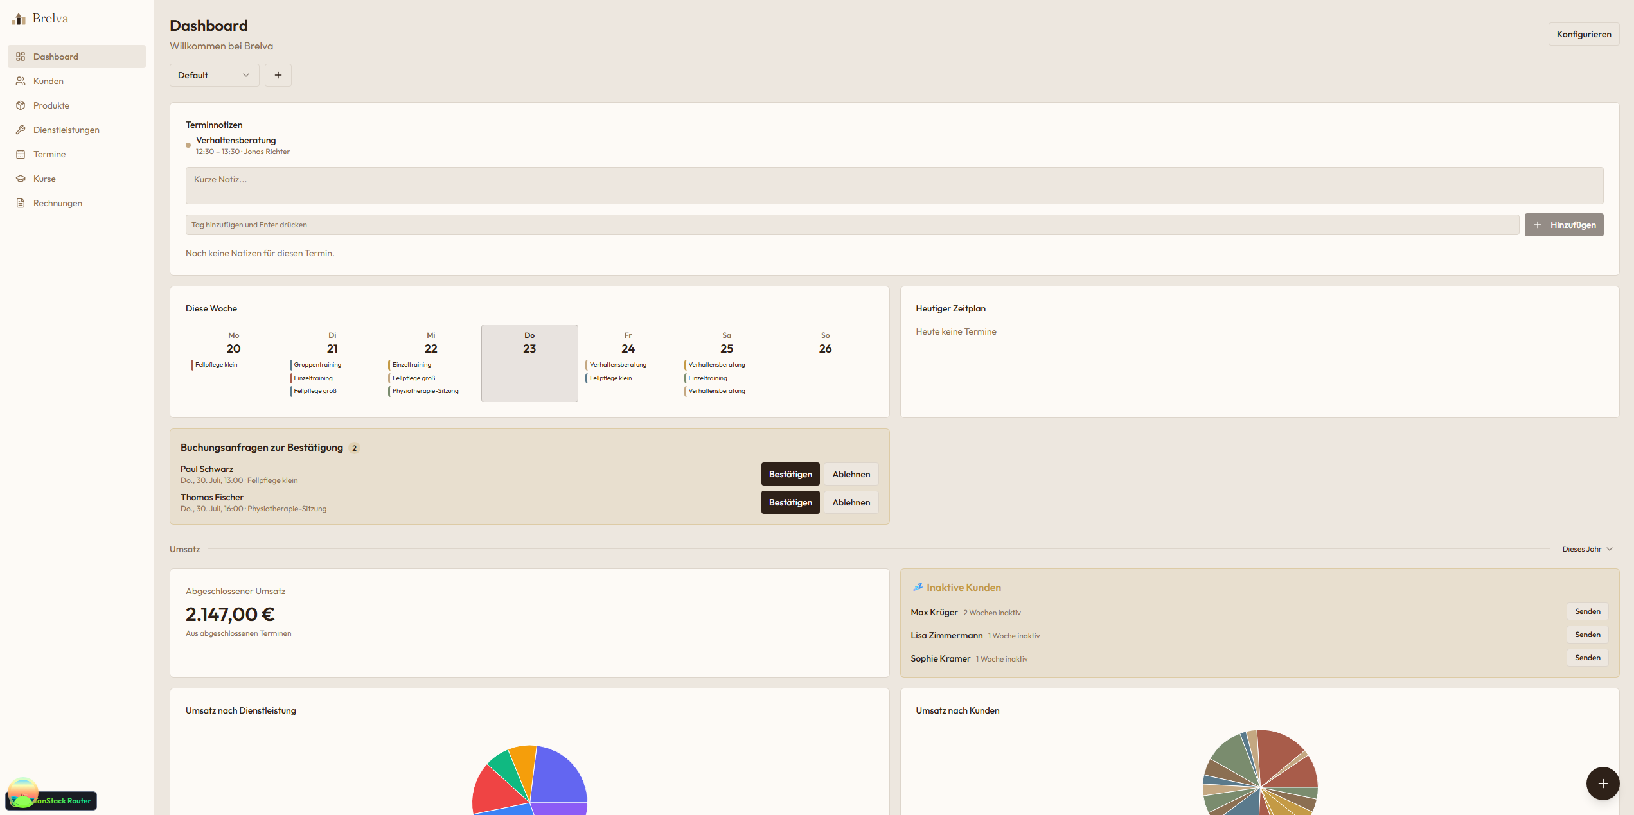This screenshot has width=1634, height=815.
Task: Click the Kunden people icon
Action: (x=21, y=81)
